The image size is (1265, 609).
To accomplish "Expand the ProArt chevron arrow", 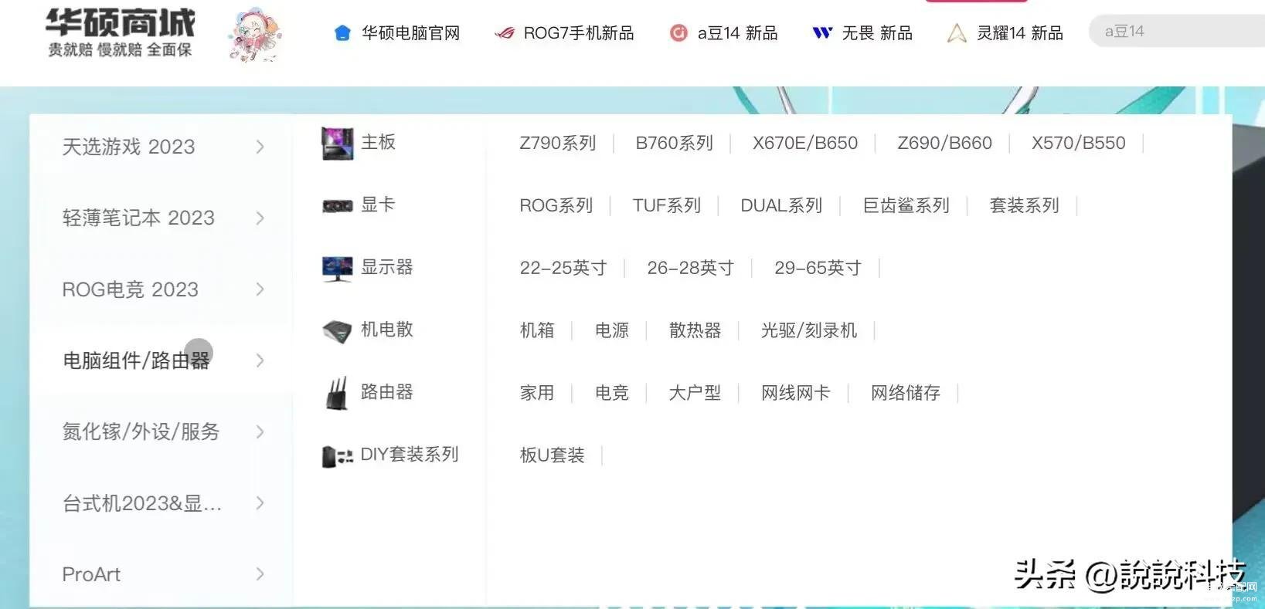I will [x=260, y=574].
